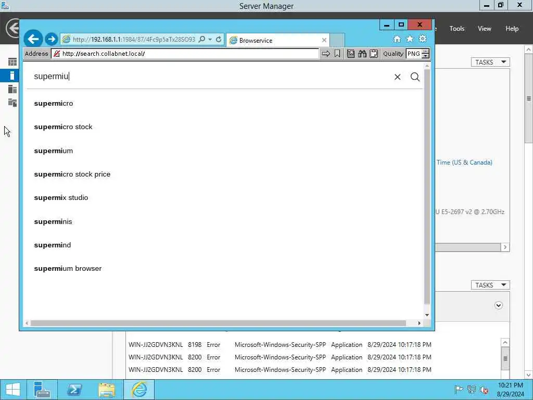Image resolution: width=533 pixels, height=400 pixels.
Task: Open File and Storage Services sidebar icon
Action: point(12,103)
